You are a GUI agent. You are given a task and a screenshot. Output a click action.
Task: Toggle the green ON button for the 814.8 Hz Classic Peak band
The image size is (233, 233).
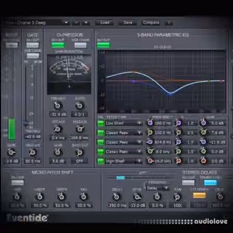coord(101,142)
